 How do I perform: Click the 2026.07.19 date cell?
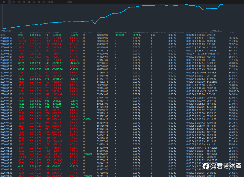[6, 91]
